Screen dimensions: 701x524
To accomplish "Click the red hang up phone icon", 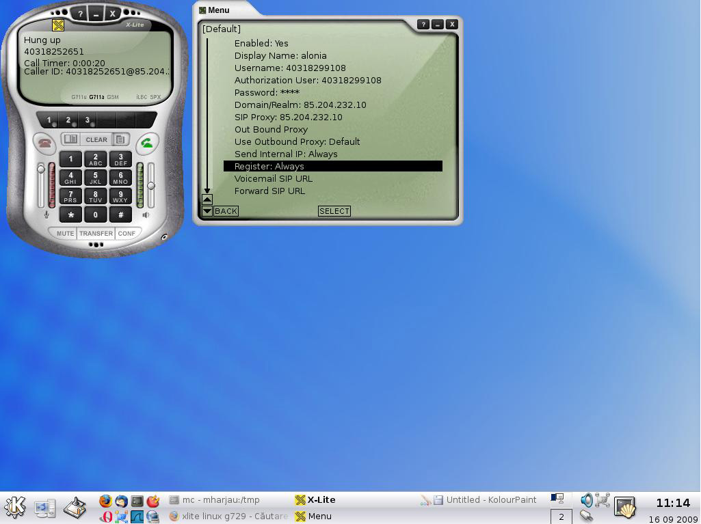I will (44, 143).
